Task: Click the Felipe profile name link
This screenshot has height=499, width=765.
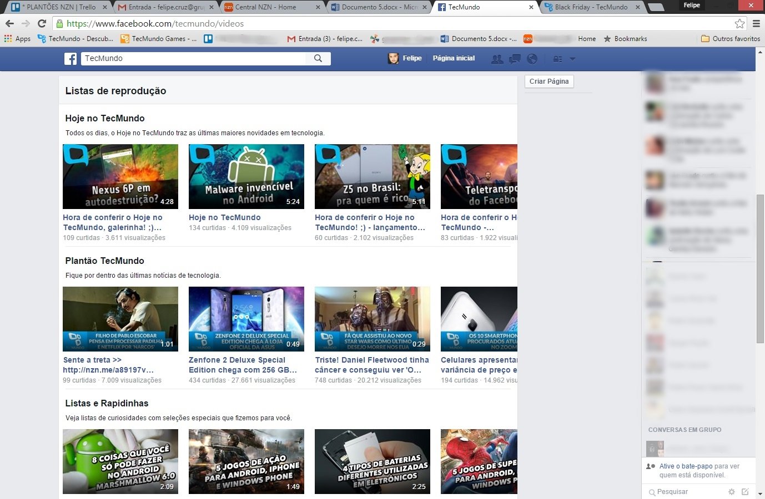Action: click(412, 58)
